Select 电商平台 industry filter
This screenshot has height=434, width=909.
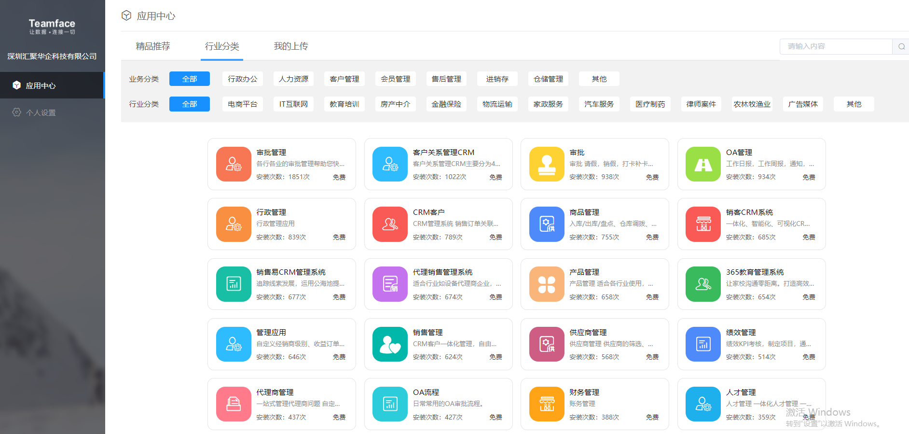point(243,104)
